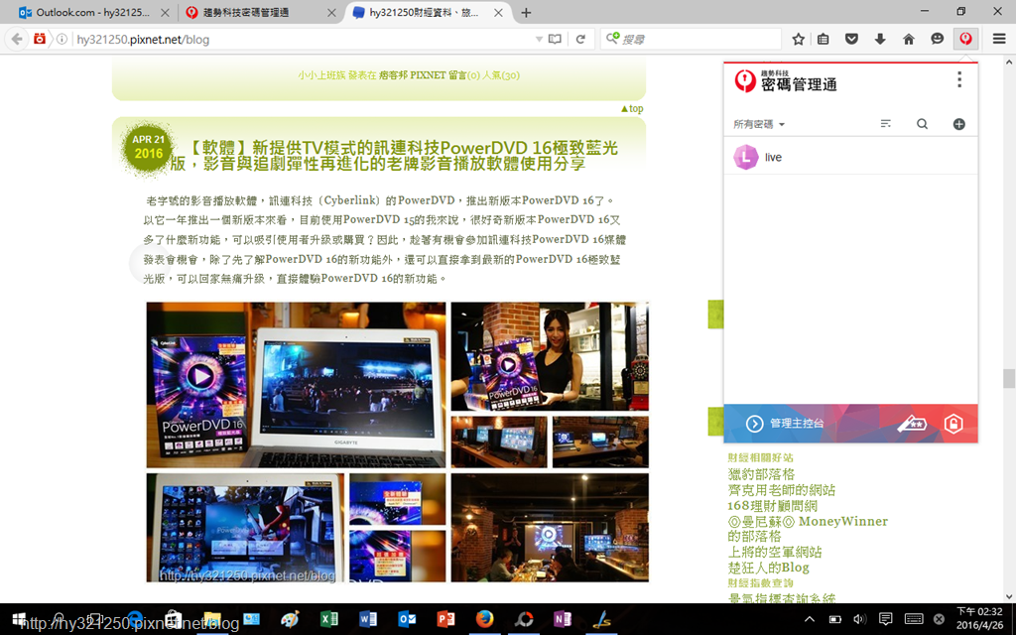Open the clock showing 下午 02:32
Viewport: 1016px width, 635px height.
979,618
